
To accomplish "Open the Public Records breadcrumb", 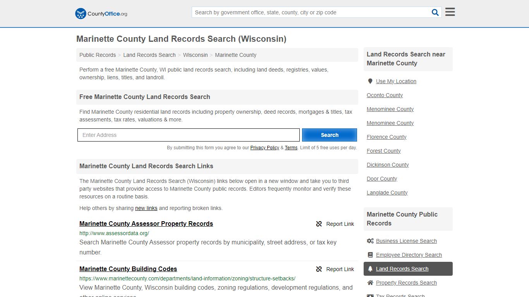I will (x=98, y=55).
